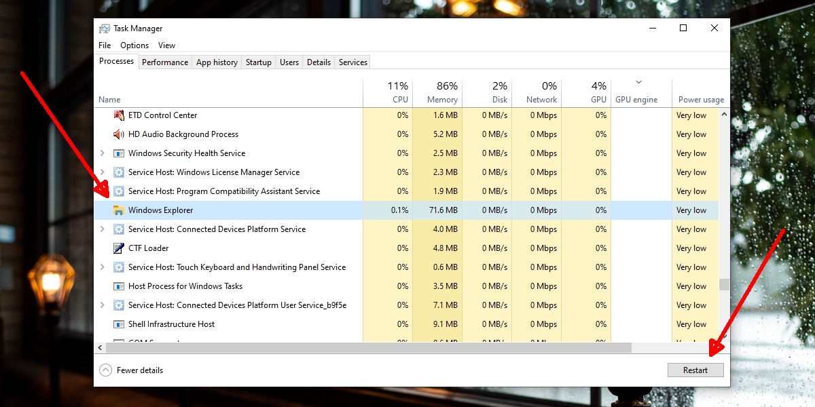The width and height of the screenshot is (815, 407).
Task: Click the Restart button
Action: coord(695,370)
